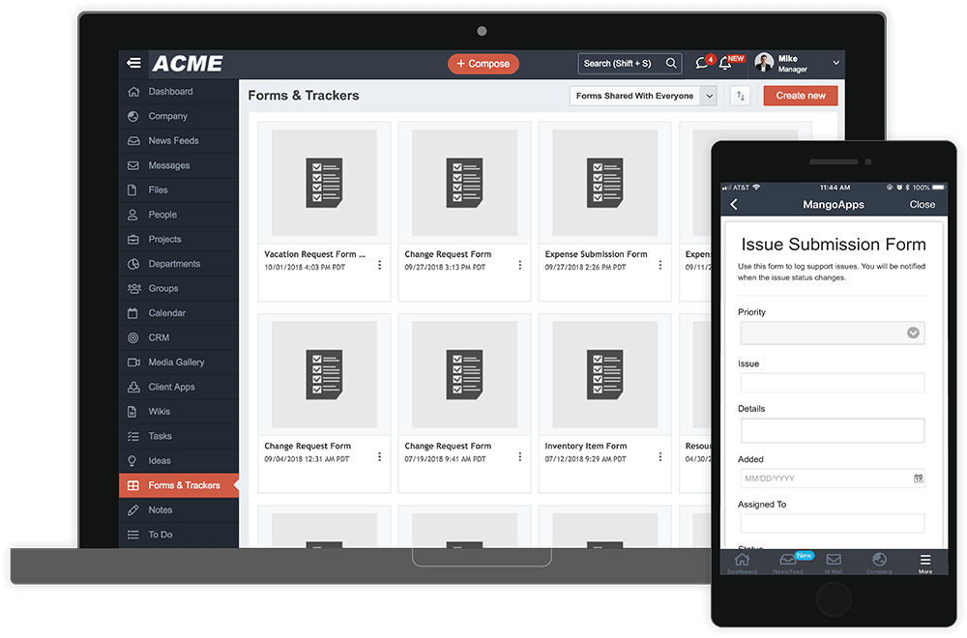Screen dimensions: 967x638
Task: Open Inventory Item Form title
Action: click(x=586, y=446)
